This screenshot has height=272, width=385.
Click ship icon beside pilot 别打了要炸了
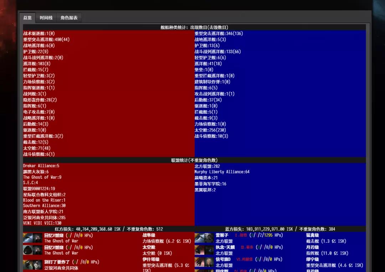click(x=28, y=265)
